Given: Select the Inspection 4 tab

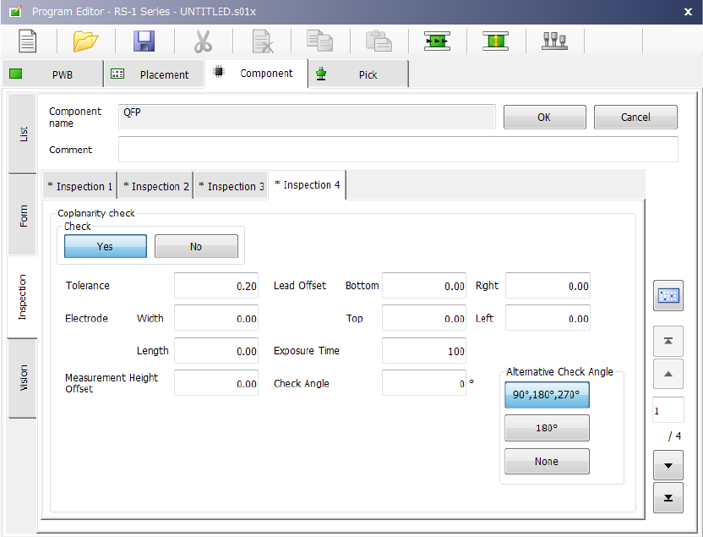Looking at the screenshot, I should point(307,185).
